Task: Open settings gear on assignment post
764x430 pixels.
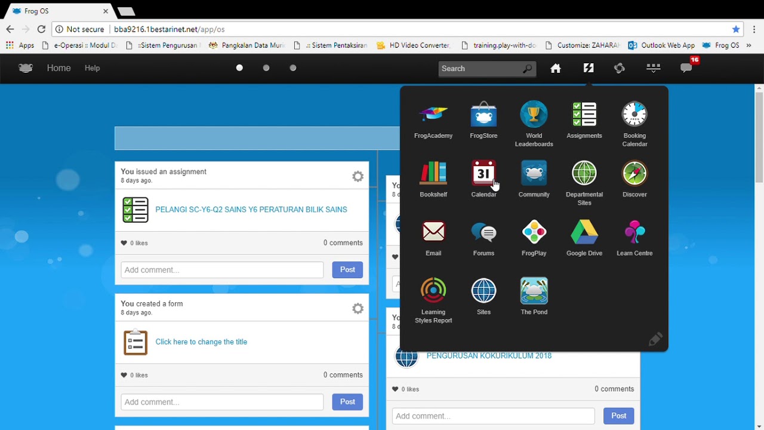Action: pyautogui.click(x=358, y=176)
